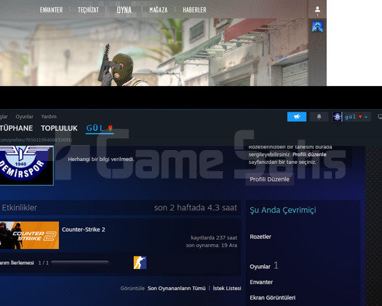
Task: Click the friends person icon in CS2 sidebar
Action: (317, 9)
